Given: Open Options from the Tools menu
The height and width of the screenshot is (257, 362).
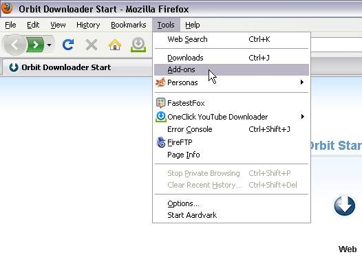Looking at the screenshot, I should pos(231,203).
